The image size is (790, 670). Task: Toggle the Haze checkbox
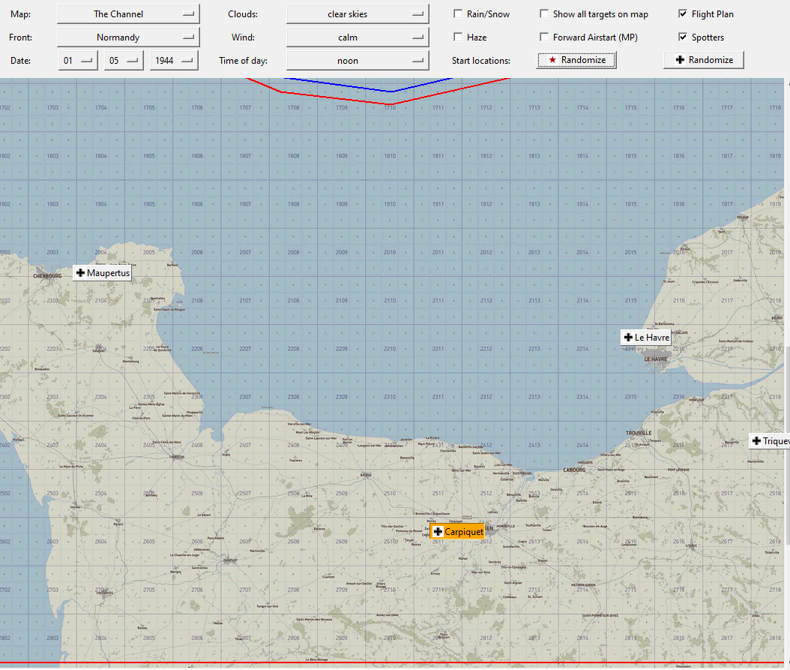458,38
